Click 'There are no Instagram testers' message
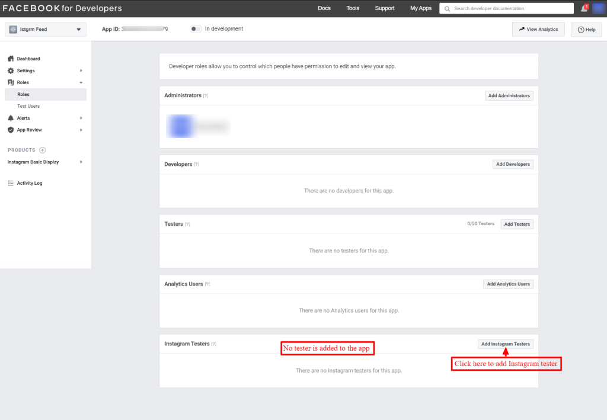This screenshot has height=420, width=607. tap(349, 370)
